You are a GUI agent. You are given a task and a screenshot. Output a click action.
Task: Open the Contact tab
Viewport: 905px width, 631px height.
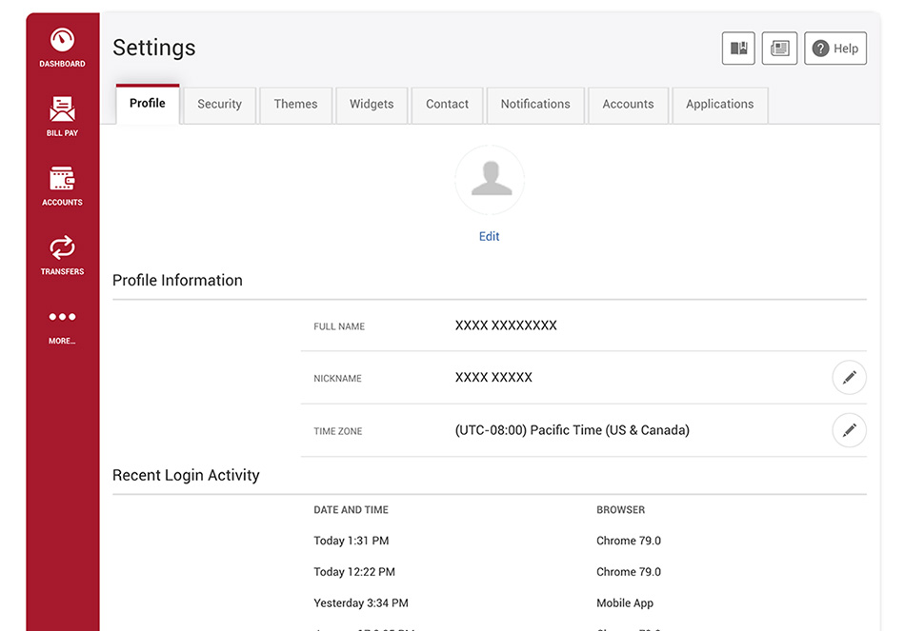coord(448,105)
